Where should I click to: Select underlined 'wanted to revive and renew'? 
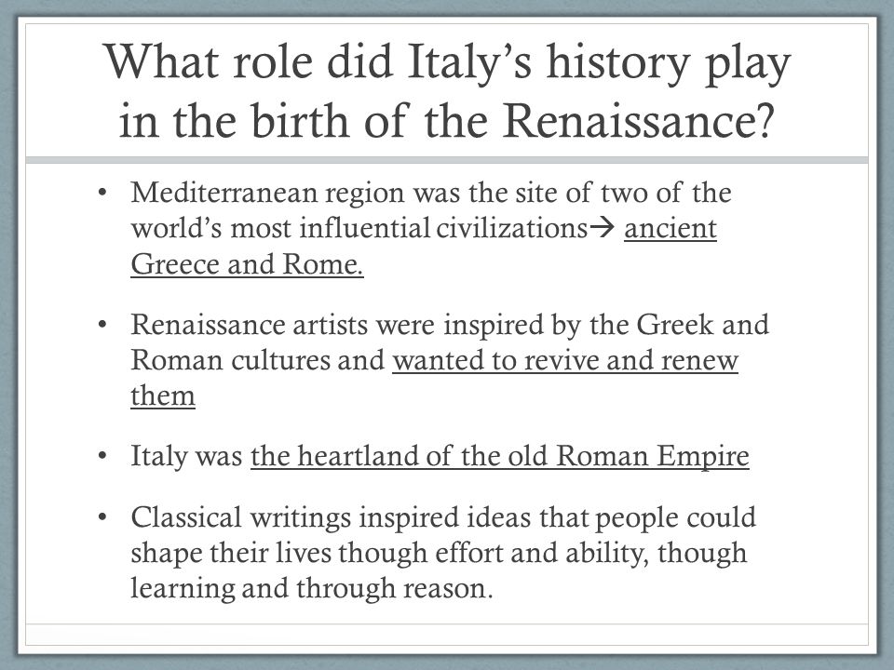[565, 360]
